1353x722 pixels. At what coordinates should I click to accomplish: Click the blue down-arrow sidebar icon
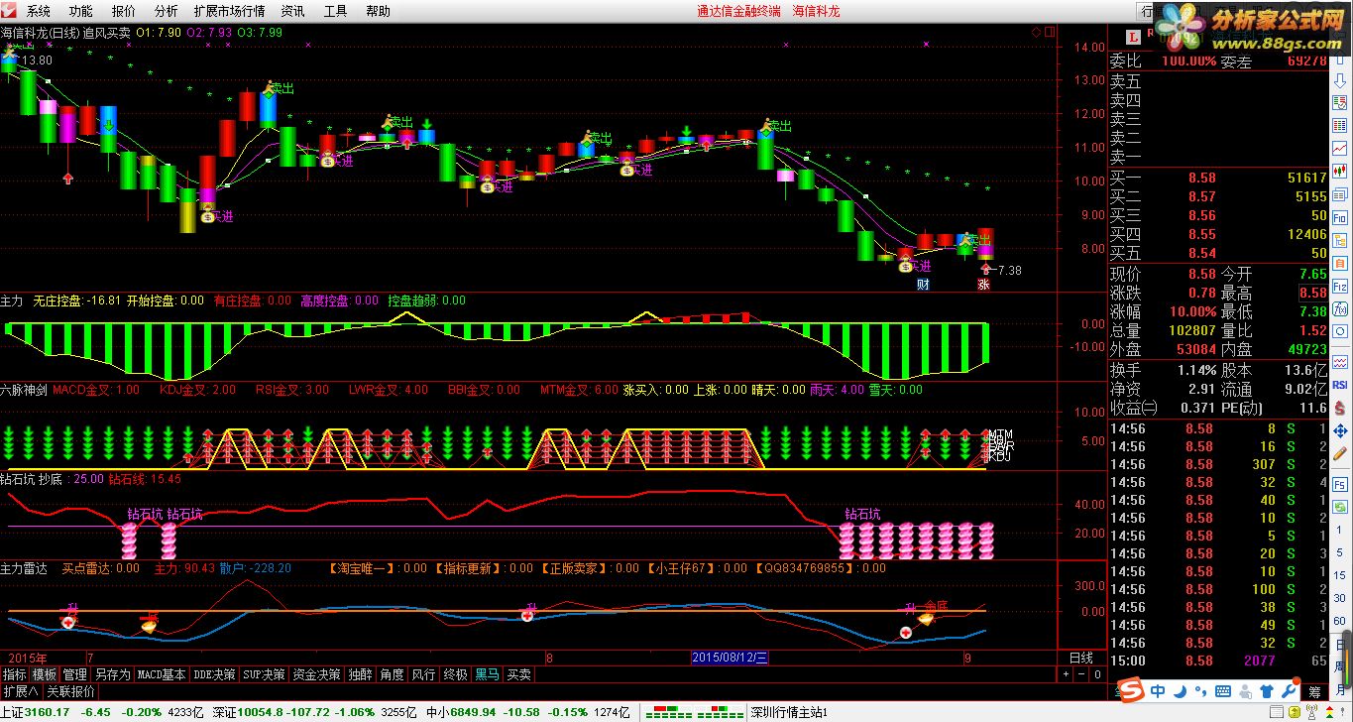[x=1339, y=79]
